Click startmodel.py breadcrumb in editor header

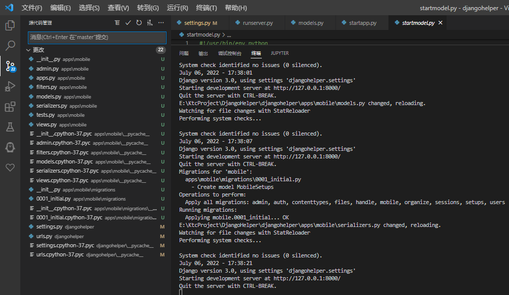[x=203, y=35]
